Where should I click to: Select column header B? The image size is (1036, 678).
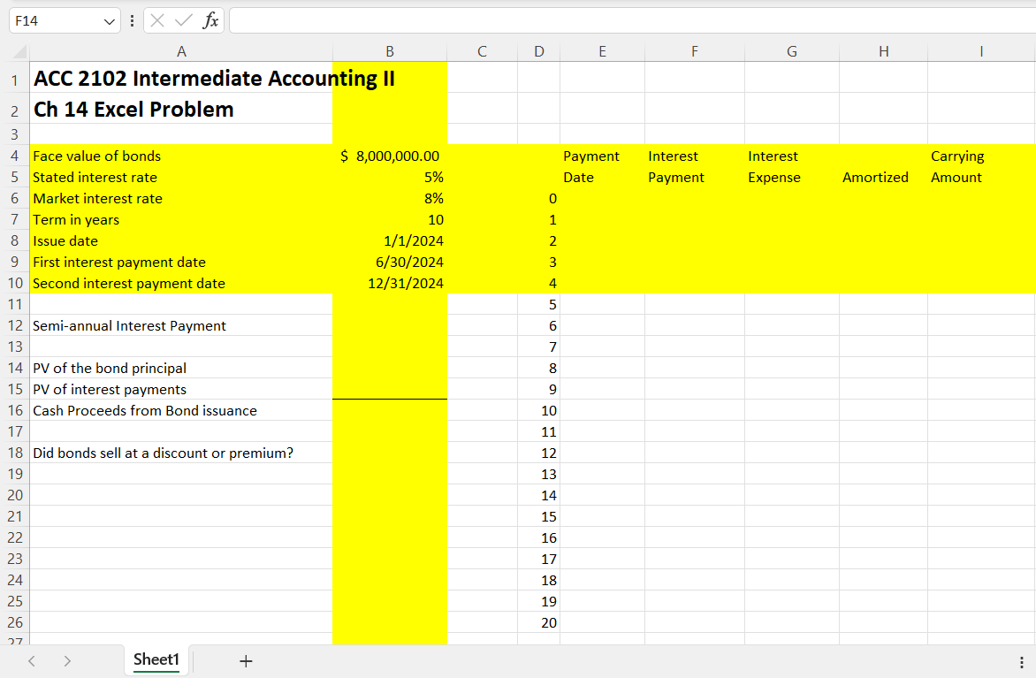389,51
